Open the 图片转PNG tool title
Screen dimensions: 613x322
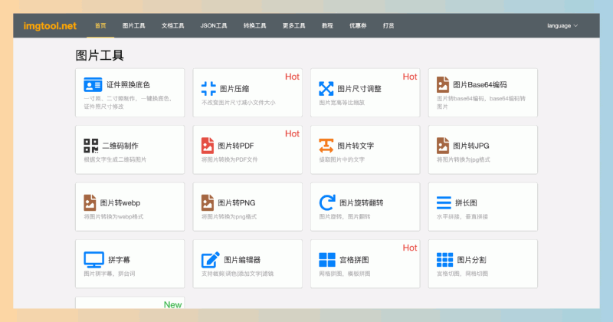tap(237, 202)
